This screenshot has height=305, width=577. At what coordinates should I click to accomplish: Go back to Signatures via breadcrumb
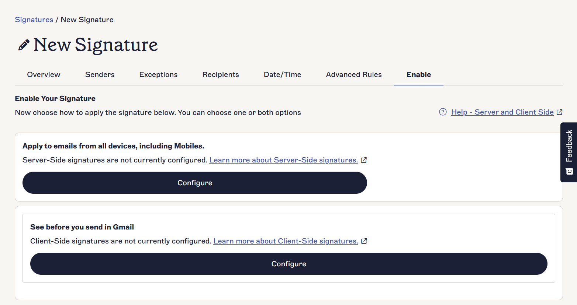(34, 20)
